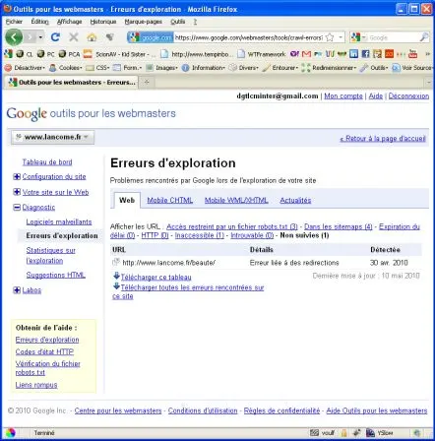The width and height of the screenshot is (435, 441).
Task: Open the Redimensionner dropdown
Action: (329, 68)
